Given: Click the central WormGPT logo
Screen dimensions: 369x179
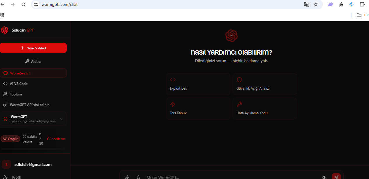Looking at the screenshot, I should (x=232, y=35).
